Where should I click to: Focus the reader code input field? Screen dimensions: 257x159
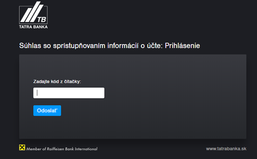69,93
